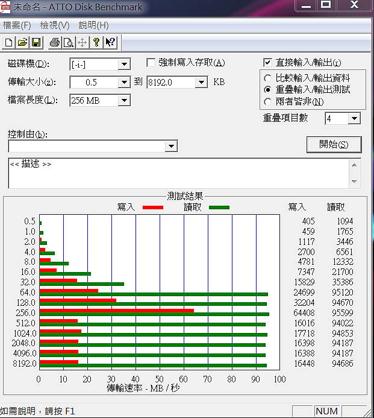
Task: Expand the 8192.0 transfer size end dropdown
Action: pos(201,82)
